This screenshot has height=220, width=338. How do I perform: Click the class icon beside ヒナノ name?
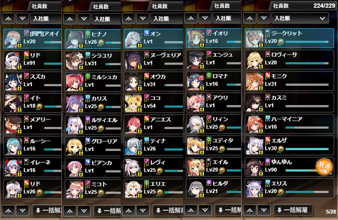[x=88, y=33]
